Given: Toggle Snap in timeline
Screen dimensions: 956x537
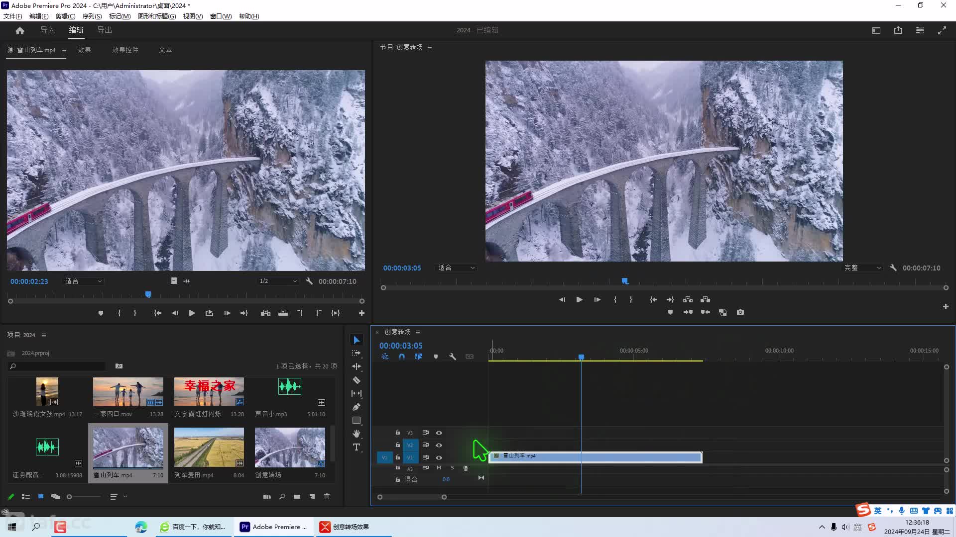Looking at the screenshot, I should (402, 357).
